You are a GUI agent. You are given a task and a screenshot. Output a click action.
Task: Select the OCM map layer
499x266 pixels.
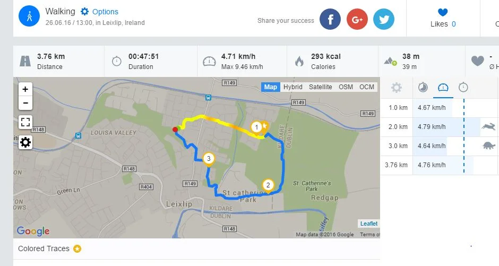[x=367, y=87]
